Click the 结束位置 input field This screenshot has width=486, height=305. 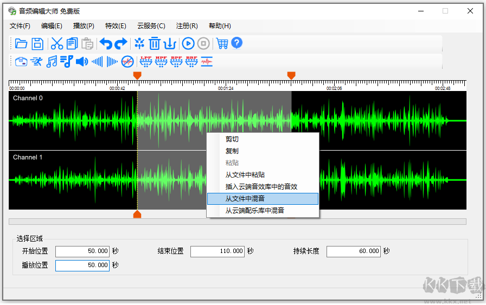[218, 251]
